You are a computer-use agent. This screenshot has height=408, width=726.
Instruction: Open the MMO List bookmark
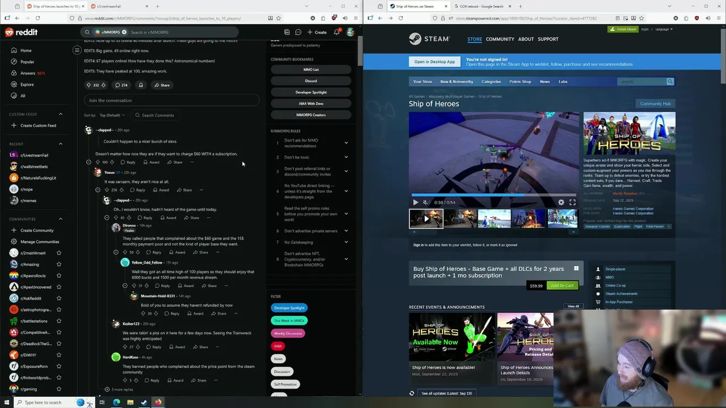[x=311, y=70]
